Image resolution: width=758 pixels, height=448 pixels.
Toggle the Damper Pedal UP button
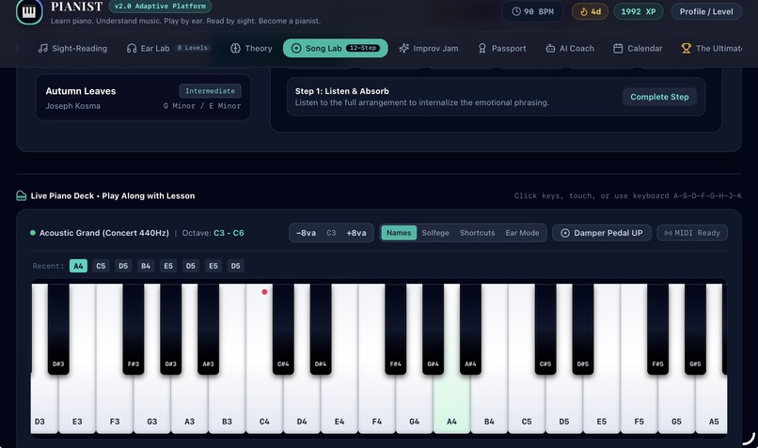click(x=602, y=233)
